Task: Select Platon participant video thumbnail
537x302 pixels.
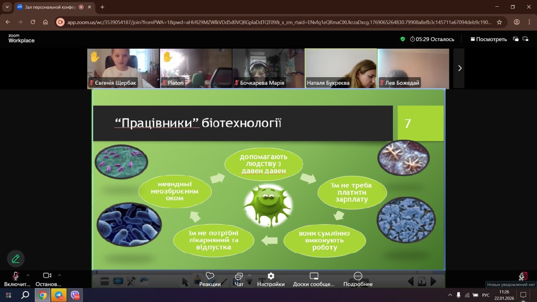Action: 196,68
